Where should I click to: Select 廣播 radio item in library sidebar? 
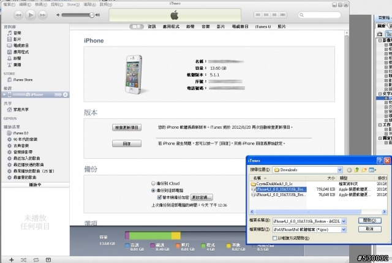14,65
